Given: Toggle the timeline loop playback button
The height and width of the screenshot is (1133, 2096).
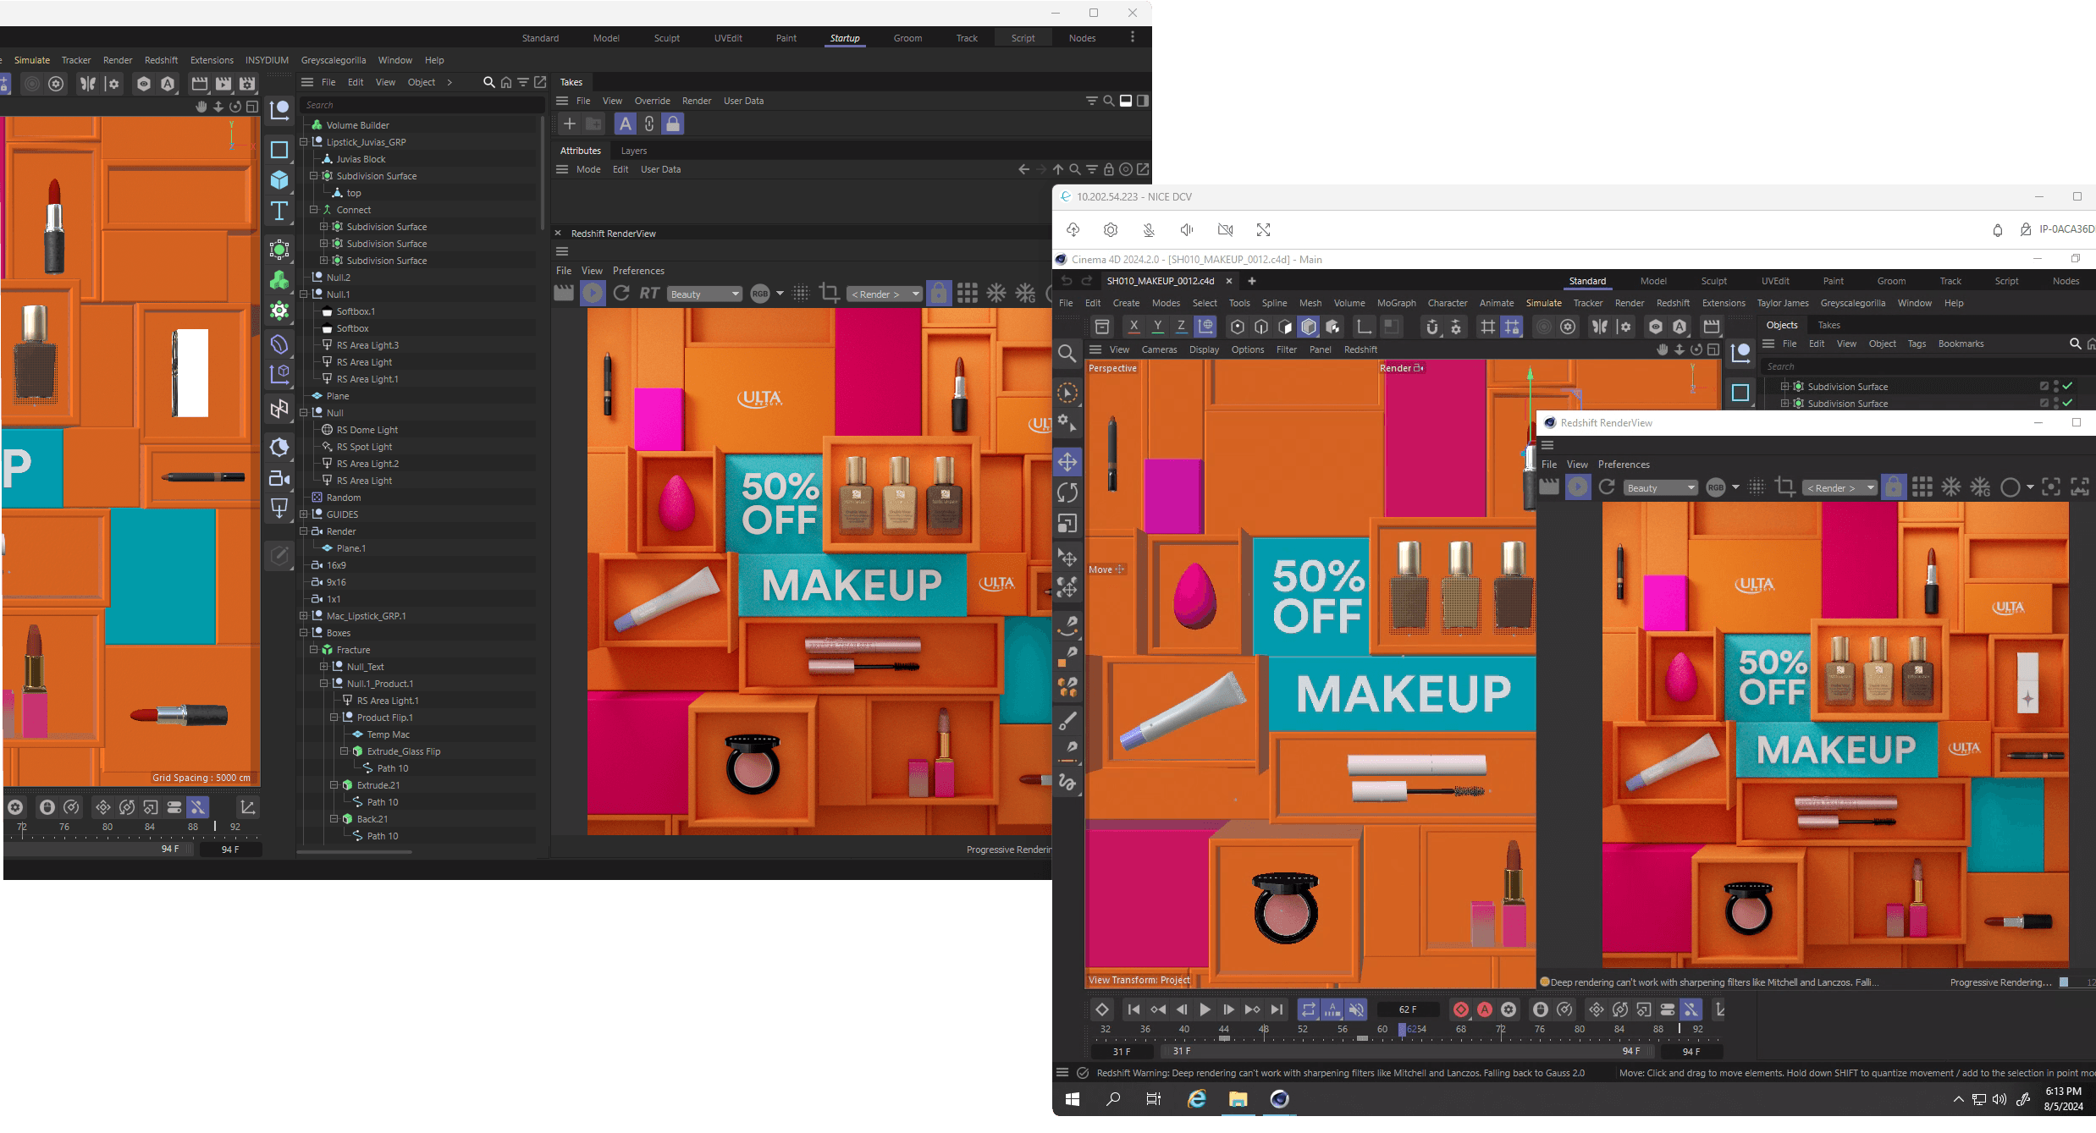Looking at the screenshot, I should (x=1309, y=1009).
